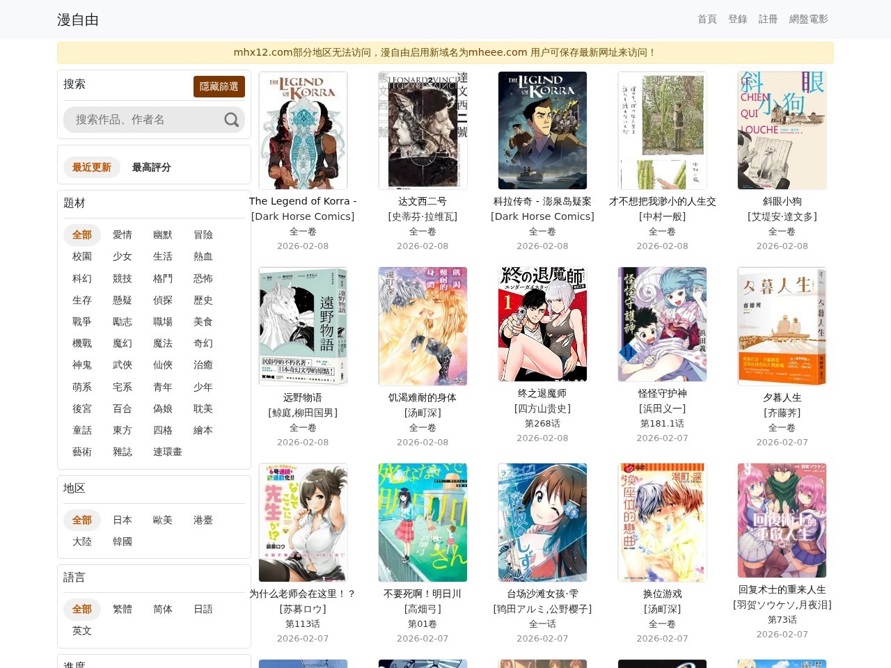Select the 耽美 genre filter
Screen dimensions: 891x668
(x=203, y=408)
